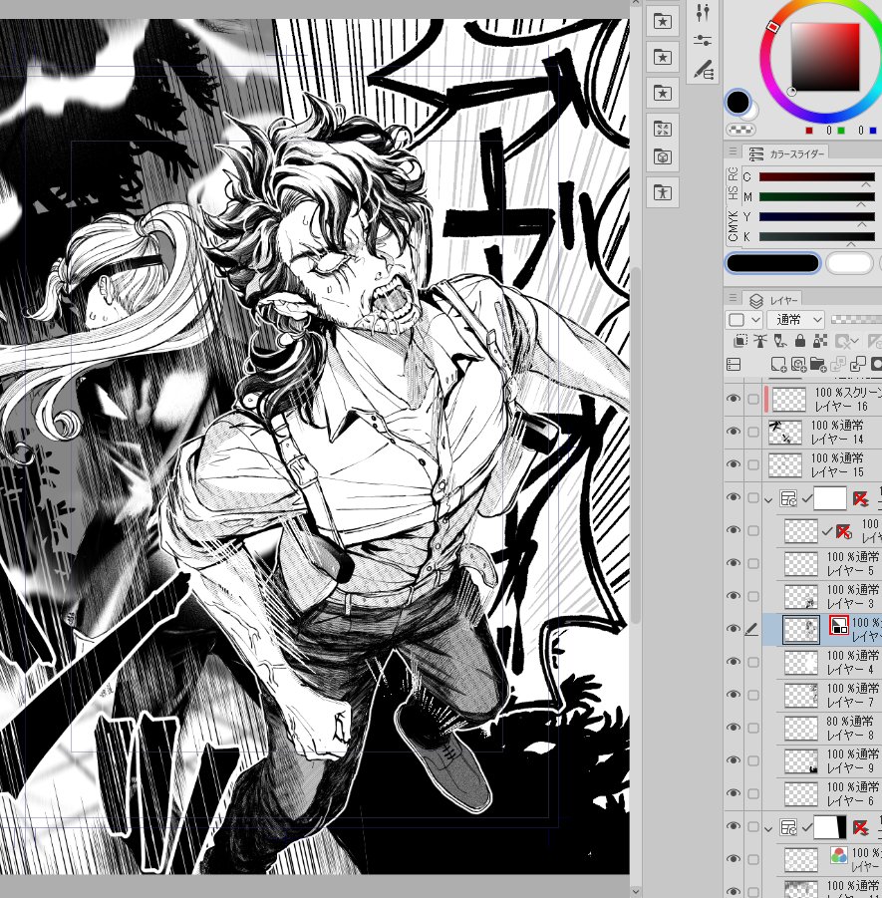Select the white sub color pill swatch
882x898 pixels.
tap(849, 263)
